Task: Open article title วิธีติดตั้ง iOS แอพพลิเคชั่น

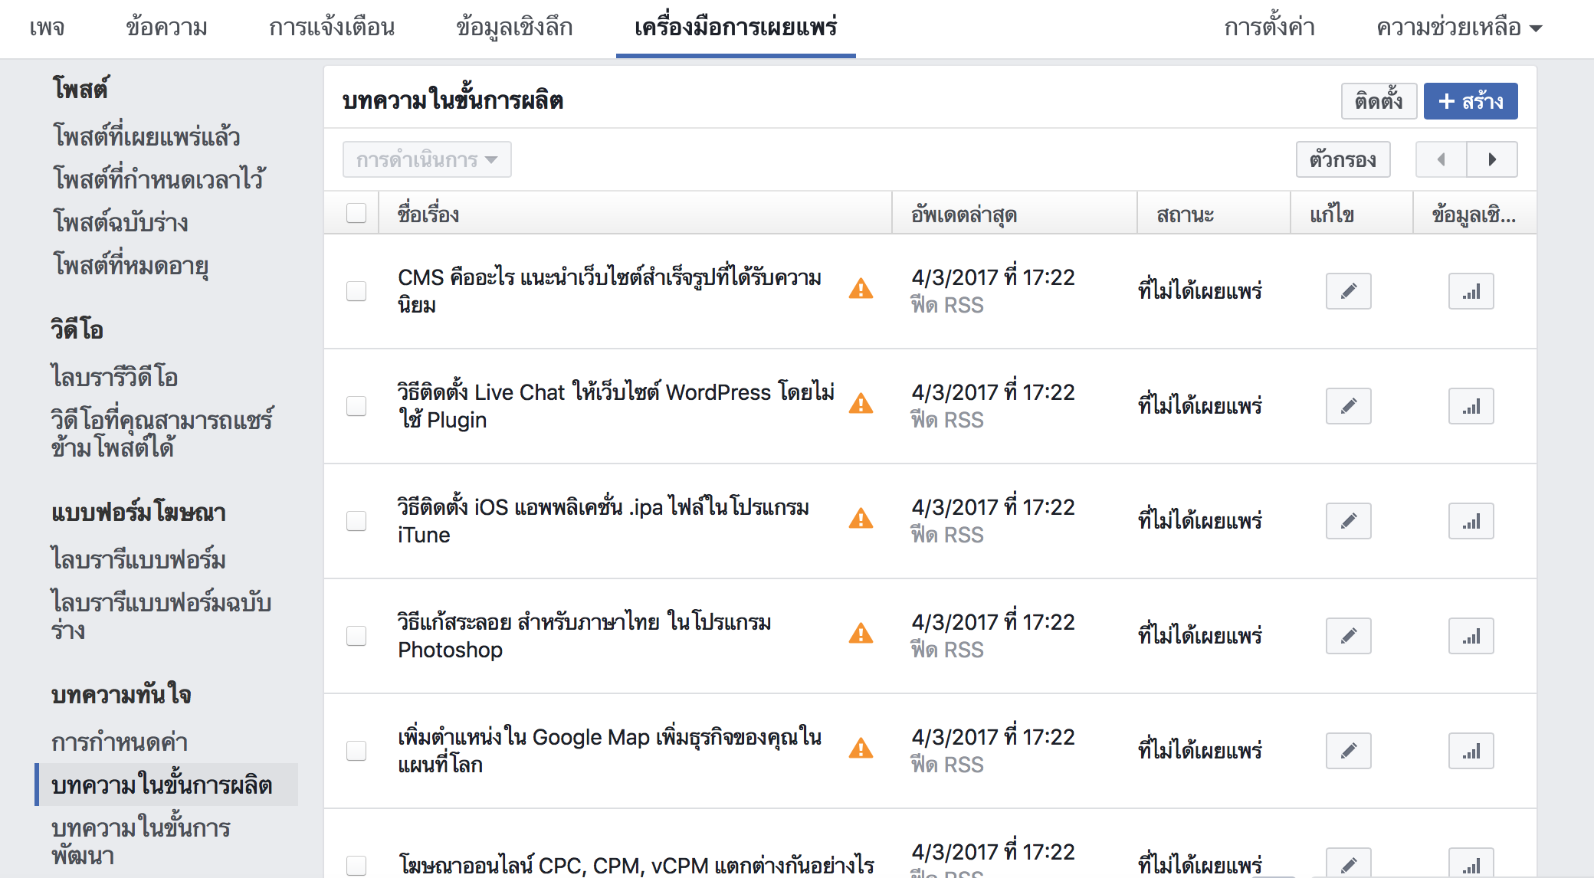Action: tap(603, 521)
